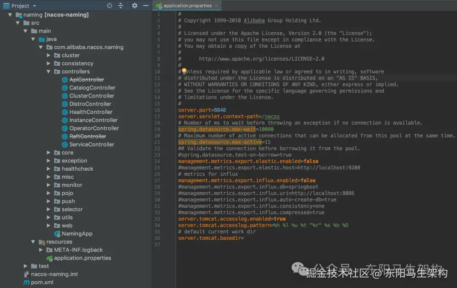This screenshot has height=288, width=457.
Task: Click line number 24 in gutter
Action: point(157,161)
